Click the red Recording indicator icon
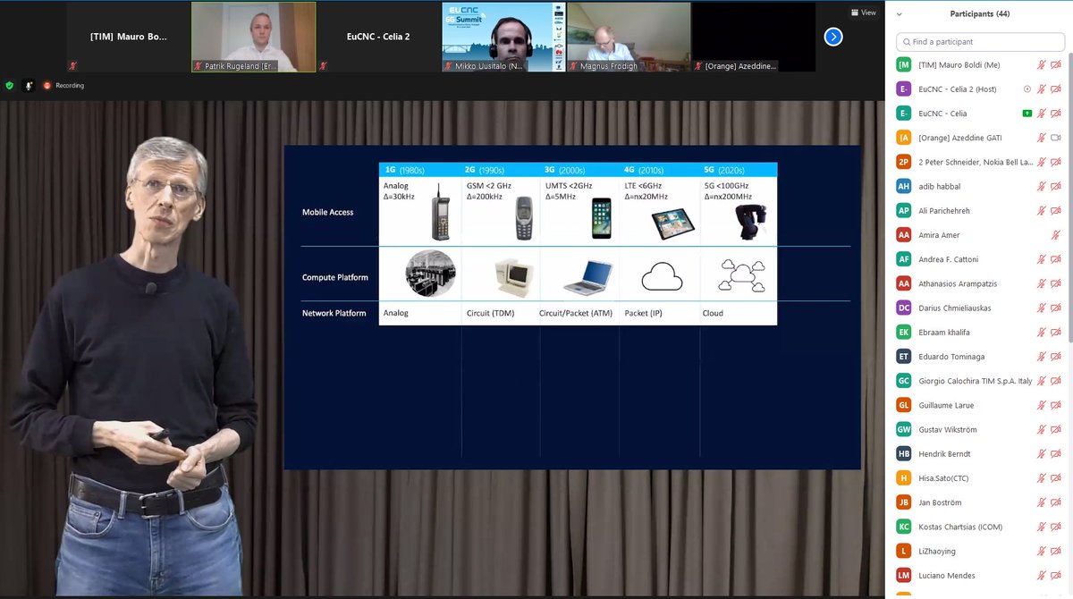The width and height of the screenshot is (1073, 599). (47, 85)
